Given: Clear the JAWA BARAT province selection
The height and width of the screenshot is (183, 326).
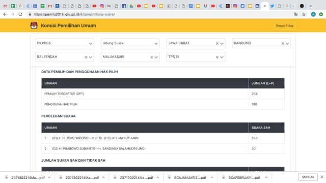Looking at the screenshot, I should 217,43.
